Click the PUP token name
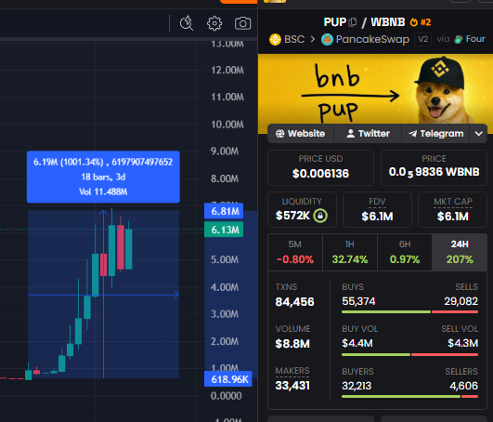This screenshot has height=422, width=493. click(335, 22)
